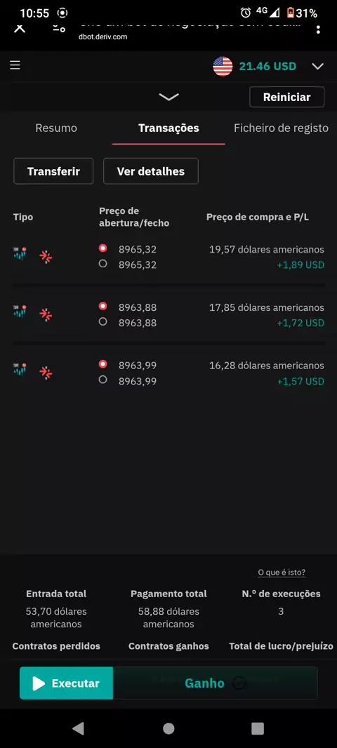Image resolution: width=337 pixels, height=748 pixels.
Task: Select the red opening price marker for 8965,32
Action: 103,248
